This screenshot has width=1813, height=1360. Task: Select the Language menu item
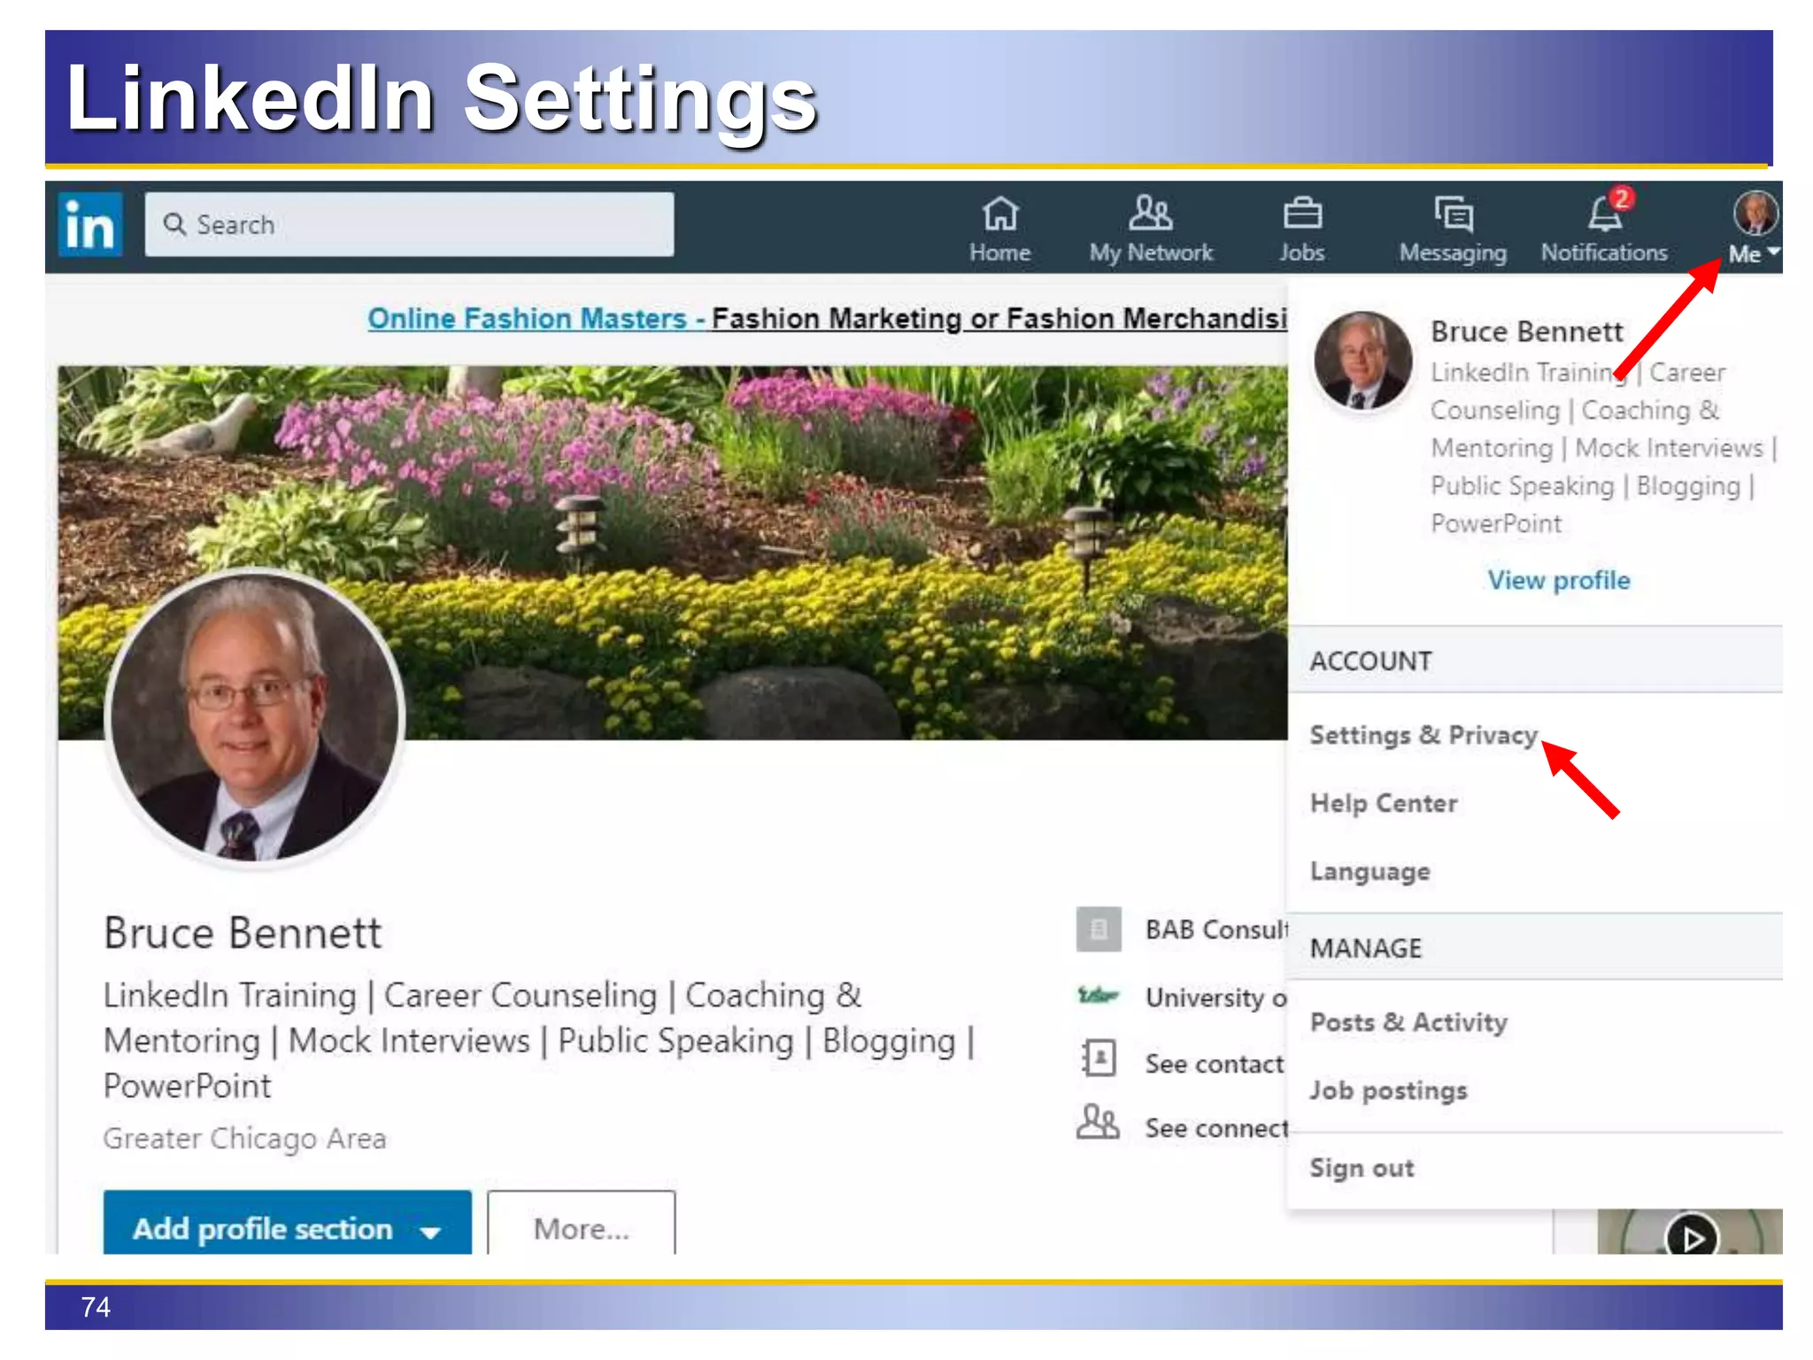[1370, 871]
